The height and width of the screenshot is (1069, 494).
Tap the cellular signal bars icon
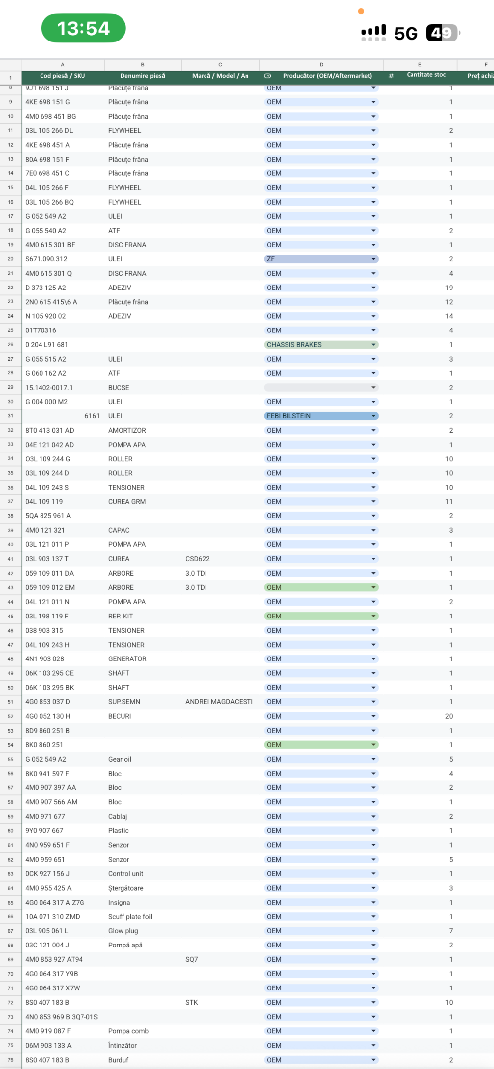click(373, 33)
